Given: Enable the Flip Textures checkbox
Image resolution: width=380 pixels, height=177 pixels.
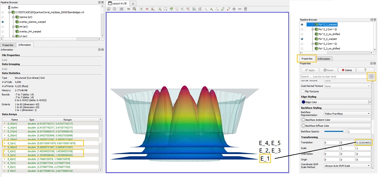Looking at the screenshot, I should click(x=303, y=91).
